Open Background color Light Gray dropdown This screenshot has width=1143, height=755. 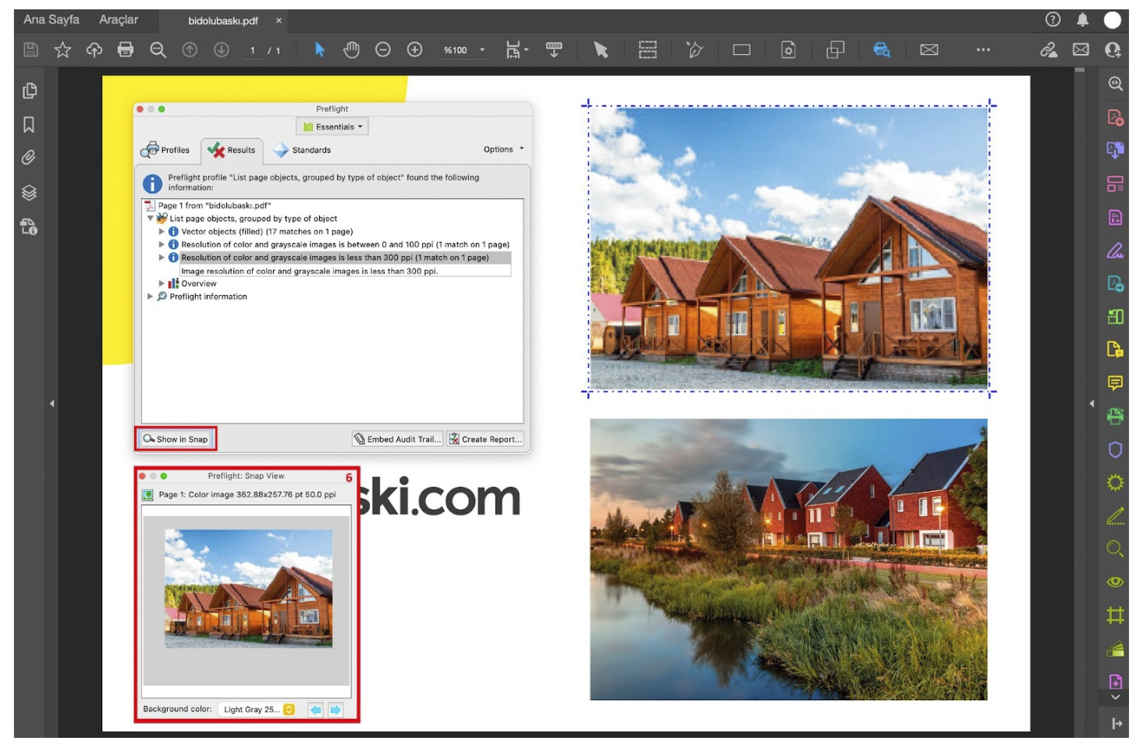pyautogui.click(x=257, y=709)
